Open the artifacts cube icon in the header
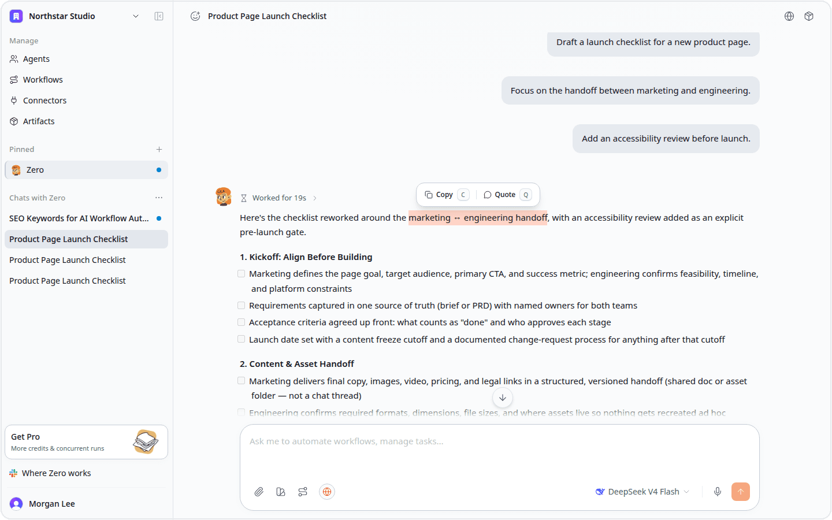832x520 pixels. tap(809, 16)
